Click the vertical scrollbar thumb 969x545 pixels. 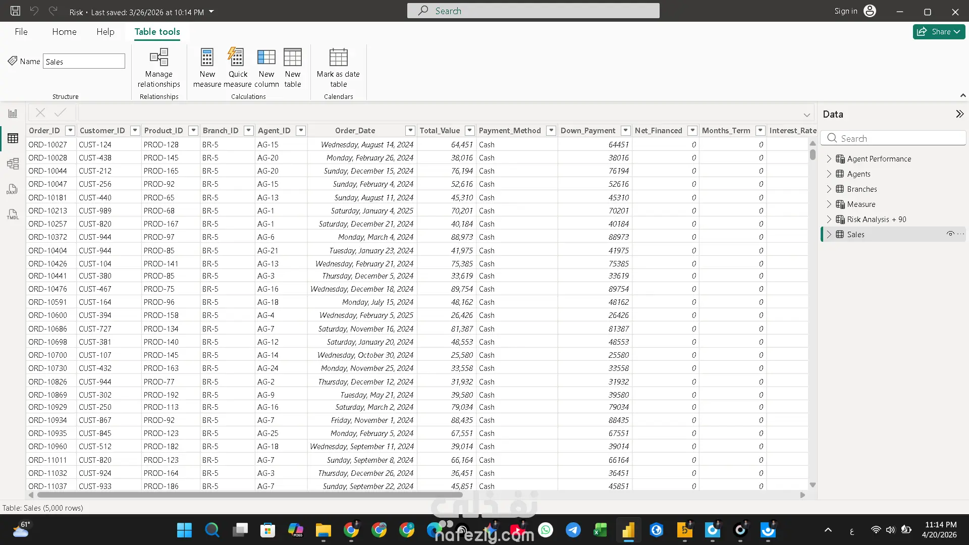point(813,154)
